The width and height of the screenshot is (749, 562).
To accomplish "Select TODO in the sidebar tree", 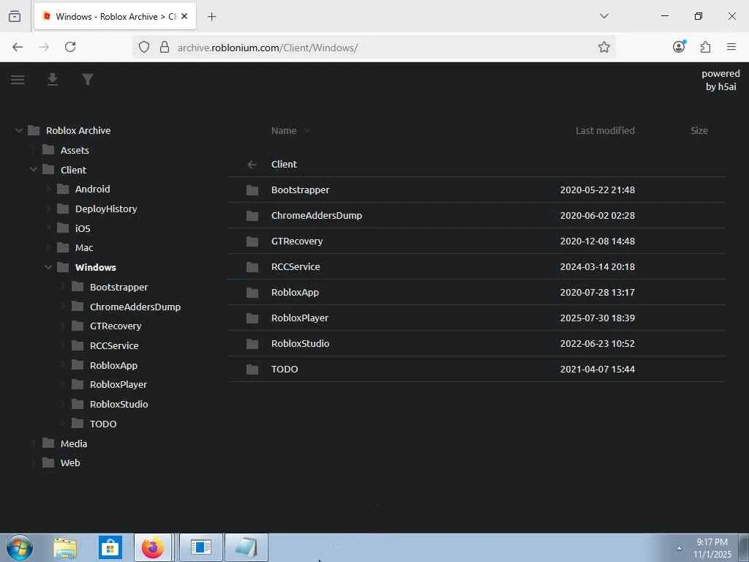I will (102, 424).
